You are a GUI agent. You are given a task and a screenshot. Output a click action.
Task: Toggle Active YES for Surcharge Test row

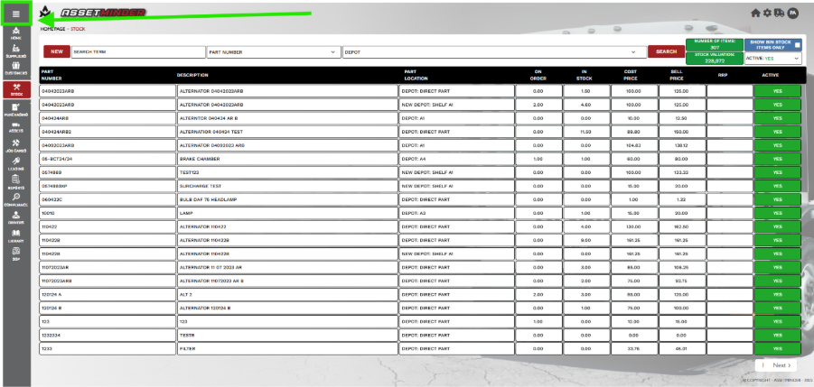777,186
